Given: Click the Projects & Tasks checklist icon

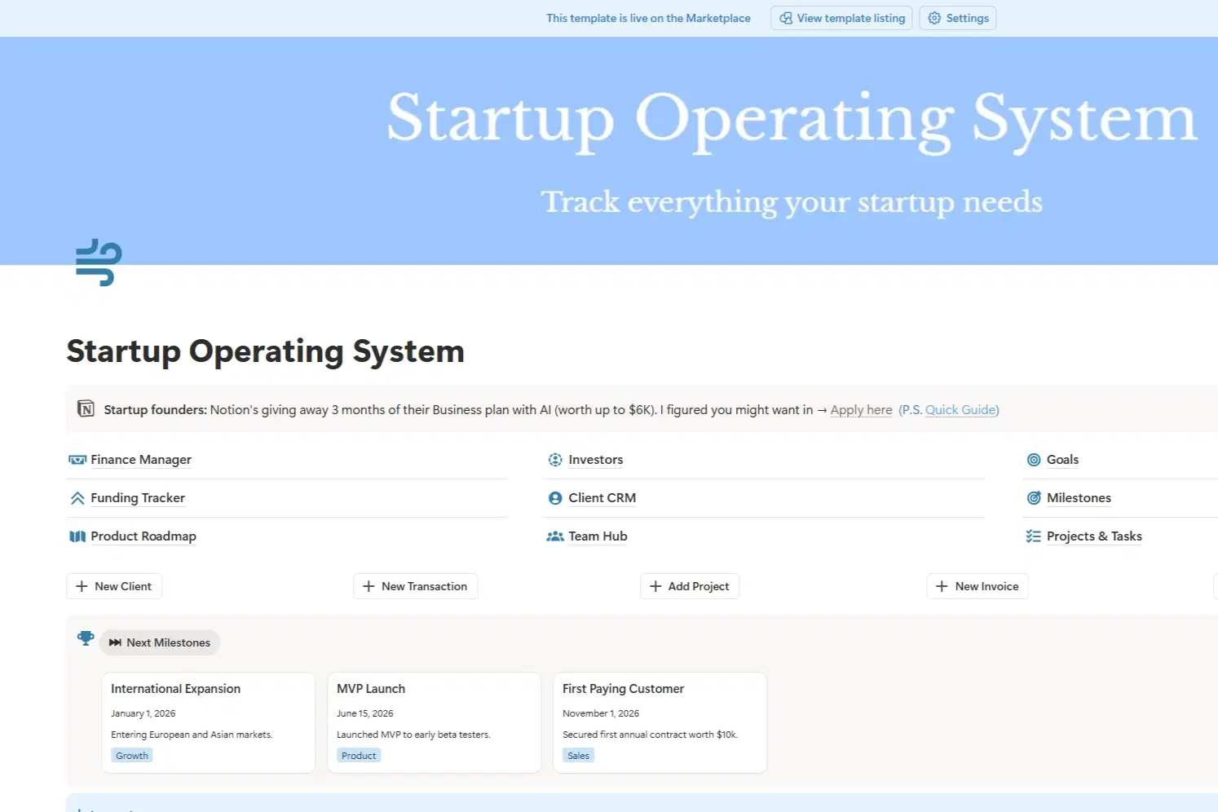Looking at the screenshot, I should click(1034, 536).
